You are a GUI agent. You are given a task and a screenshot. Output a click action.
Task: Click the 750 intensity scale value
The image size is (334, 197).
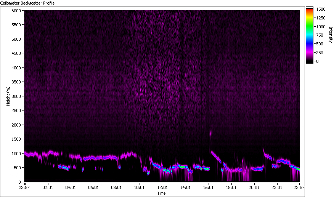[x=320, y=35]
